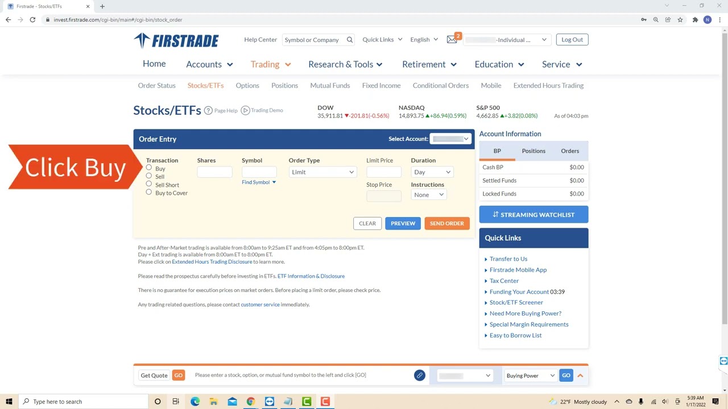
Task: Choose the Sell Short radio option
Action: [x=149, y=183]
